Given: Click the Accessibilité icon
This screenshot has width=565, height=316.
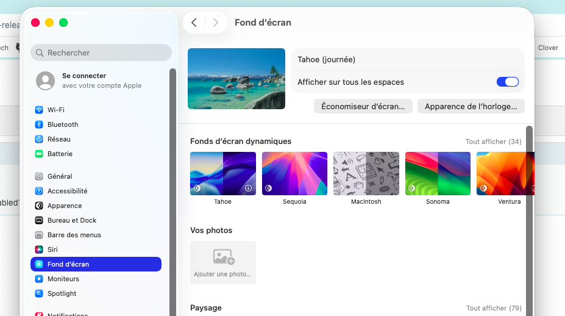Looking at the screenshot, I should click(x=39, y=191).
